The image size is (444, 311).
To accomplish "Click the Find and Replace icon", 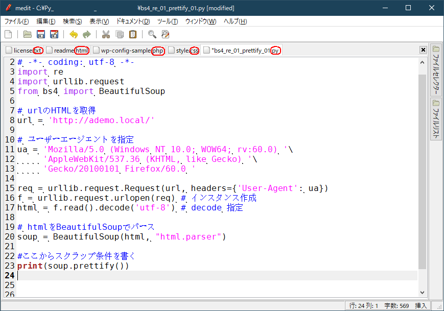I will click(165, 34).
